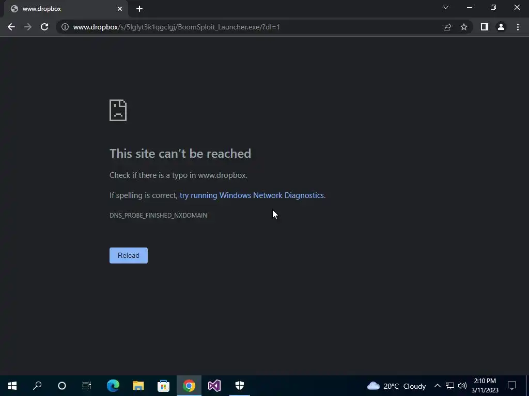The width and height of the screenshot is (529, 396).
Task: Bookmark this tab with the star icon
Action: [x=464, y=27]
